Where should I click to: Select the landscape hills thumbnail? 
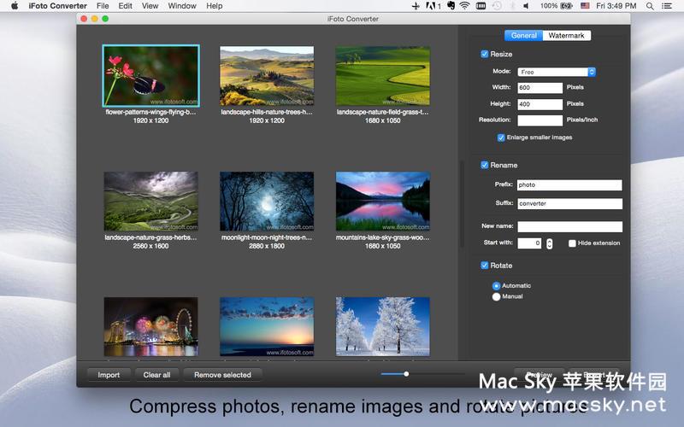(x=267, y=76)
